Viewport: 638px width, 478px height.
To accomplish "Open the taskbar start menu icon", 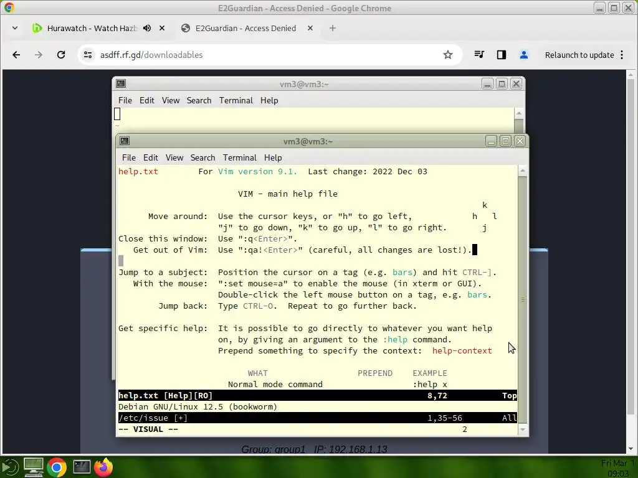I will tap(10, 467).
